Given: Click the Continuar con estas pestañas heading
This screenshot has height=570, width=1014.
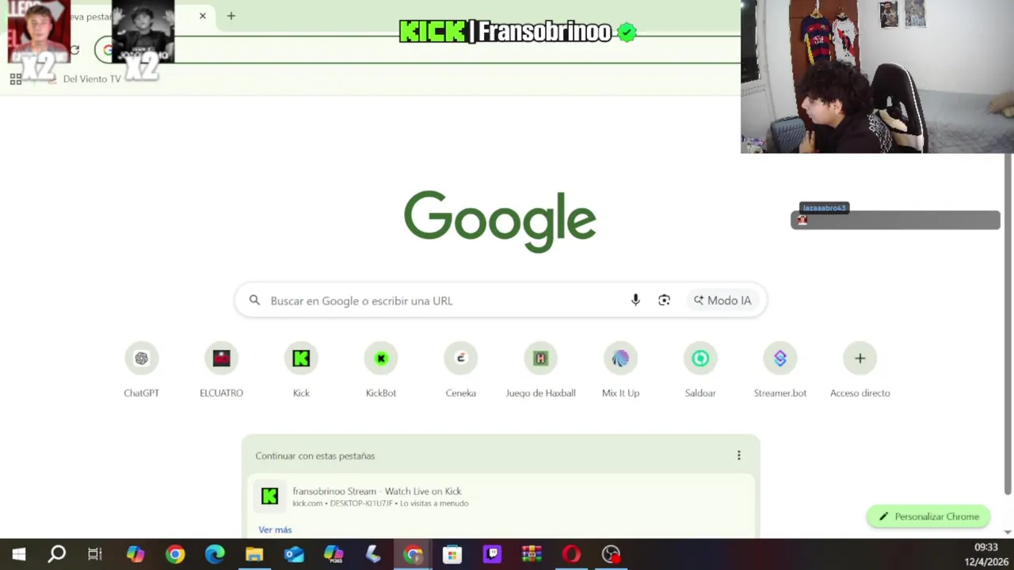Looking at the screenshot, I should click(x=315, y=456).
